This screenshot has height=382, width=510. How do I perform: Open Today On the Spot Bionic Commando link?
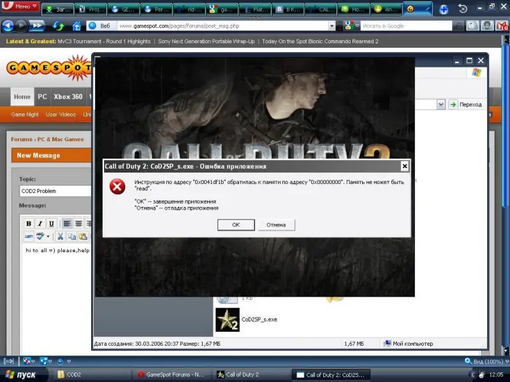pyautogui.click(x=320, y=41)
